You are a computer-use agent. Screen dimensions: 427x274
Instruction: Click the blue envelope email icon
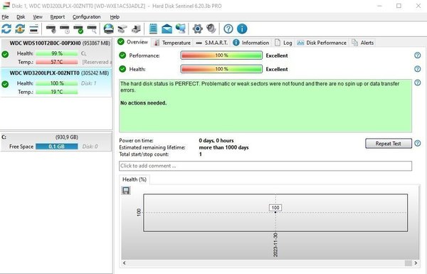[x=167, y=28]
